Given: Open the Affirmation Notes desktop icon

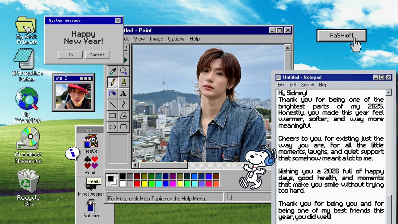Looking at the screenshot, I should 27,65.
